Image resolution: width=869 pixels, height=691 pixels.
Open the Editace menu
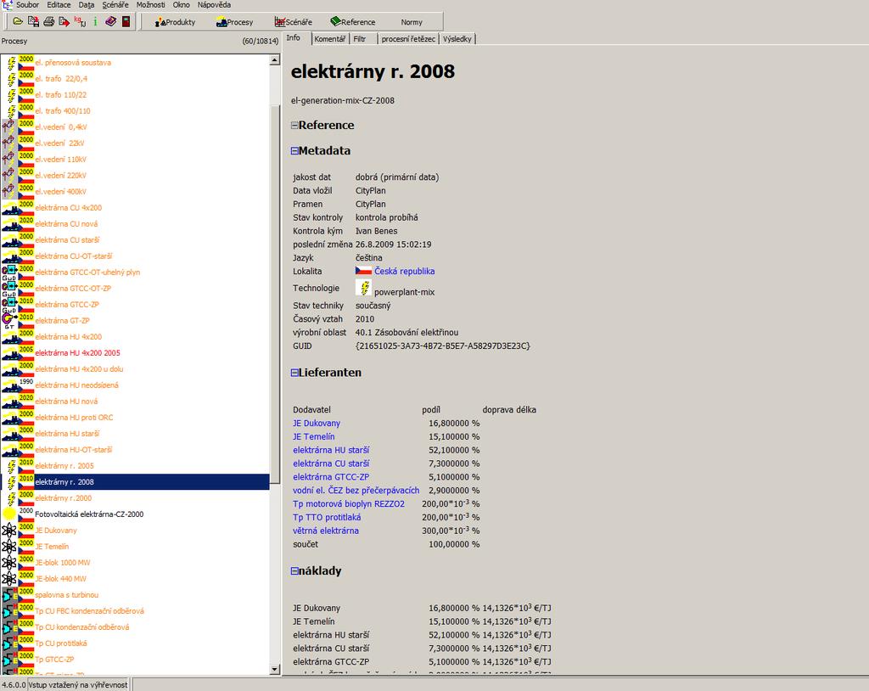tap(59, 5)
